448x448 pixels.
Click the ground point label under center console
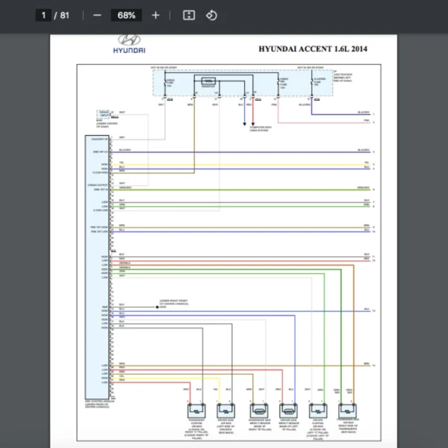pos(175,305)
